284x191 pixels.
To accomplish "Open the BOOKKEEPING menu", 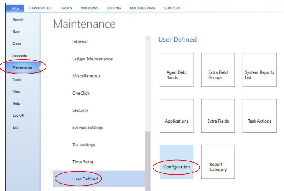I will click(x=142, y=8).
